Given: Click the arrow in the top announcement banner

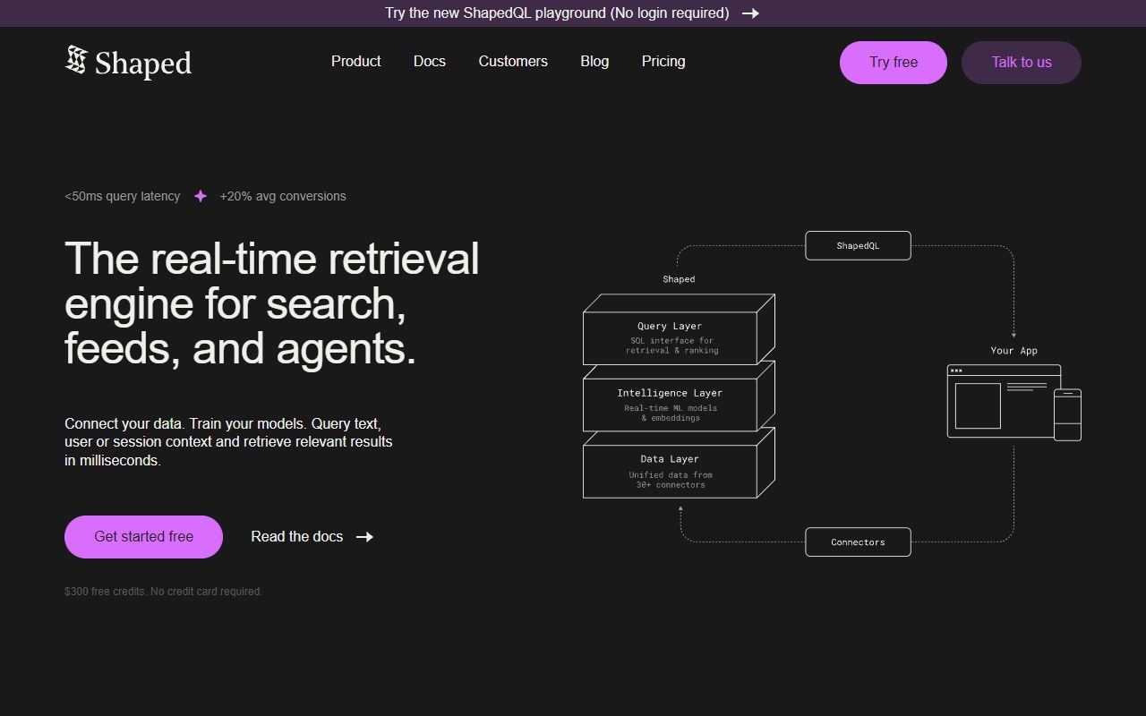Looking at the screenshot, I should (x=750, y=13).
